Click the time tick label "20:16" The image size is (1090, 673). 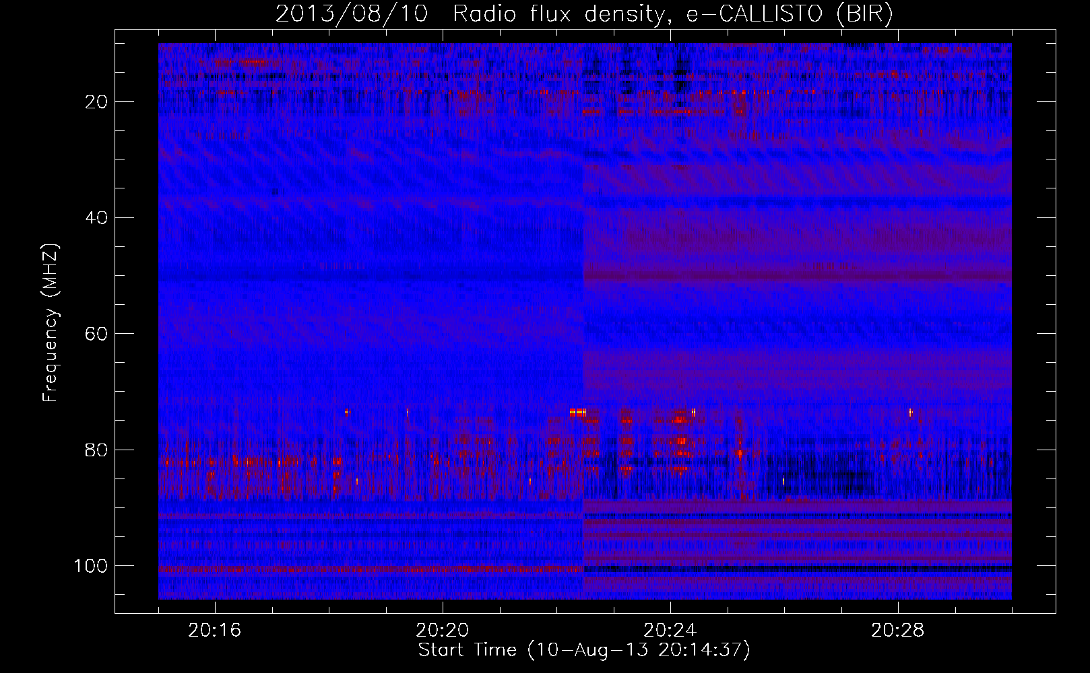pos(215,631)
